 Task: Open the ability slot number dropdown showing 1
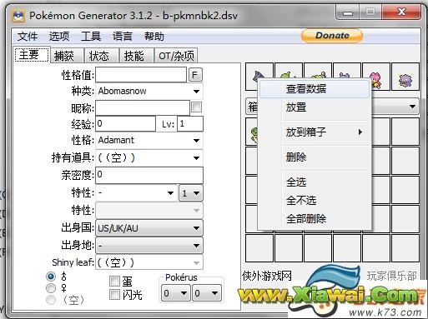click(191, 193)
